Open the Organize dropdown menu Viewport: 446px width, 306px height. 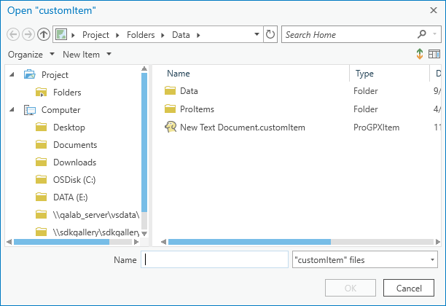tap(31, 55)
